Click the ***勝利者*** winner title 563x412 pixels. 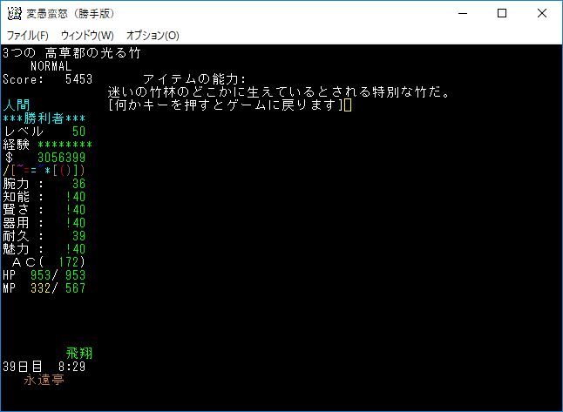44,118
